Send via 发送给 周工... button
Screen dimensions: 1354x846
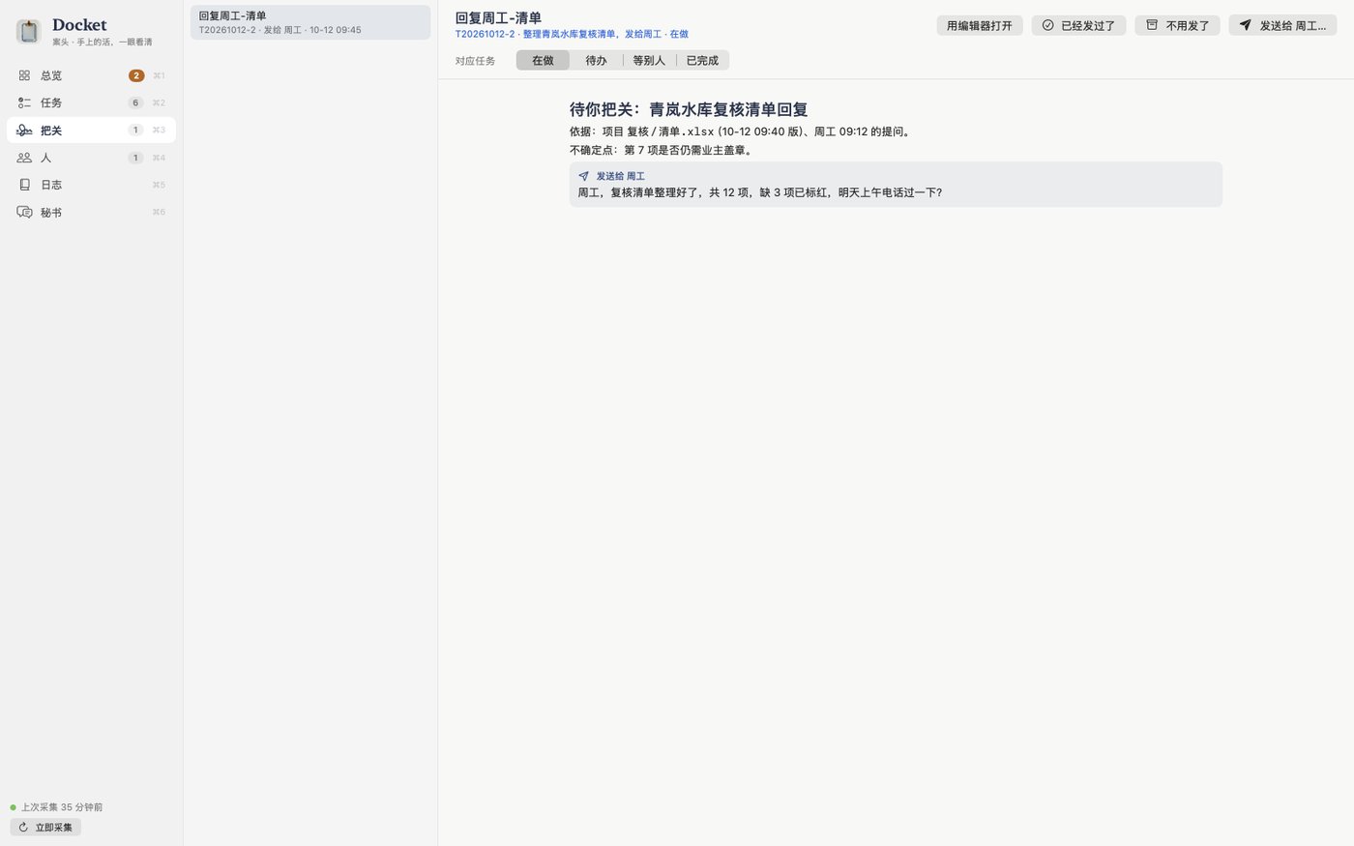tap(1282, 25)
